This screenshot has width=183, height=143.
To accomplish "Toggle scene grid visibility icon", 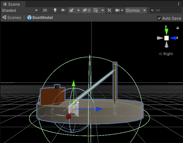I will coord(96,10).
